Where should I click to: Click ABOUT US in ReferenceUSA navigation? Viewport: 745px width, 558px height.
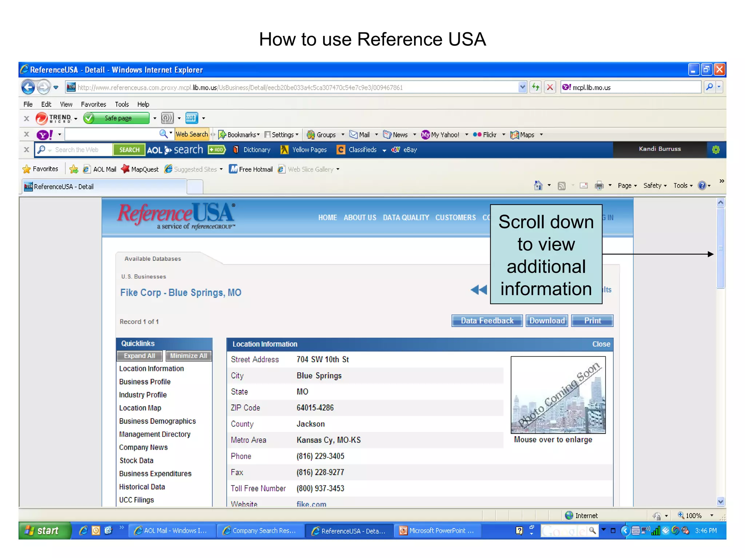[x=360, y=218]
